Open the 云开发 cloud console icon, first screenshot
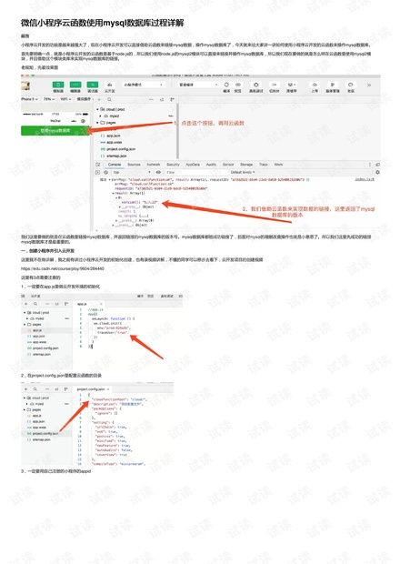Screen dimensions: 400x564 [x=110, y=85]
